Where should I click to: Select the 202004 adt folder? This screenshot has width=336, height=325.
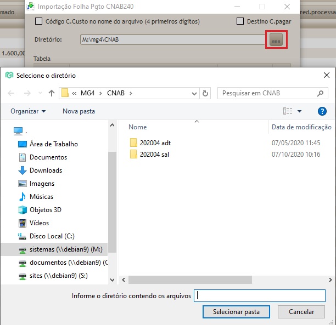(155, 142)
